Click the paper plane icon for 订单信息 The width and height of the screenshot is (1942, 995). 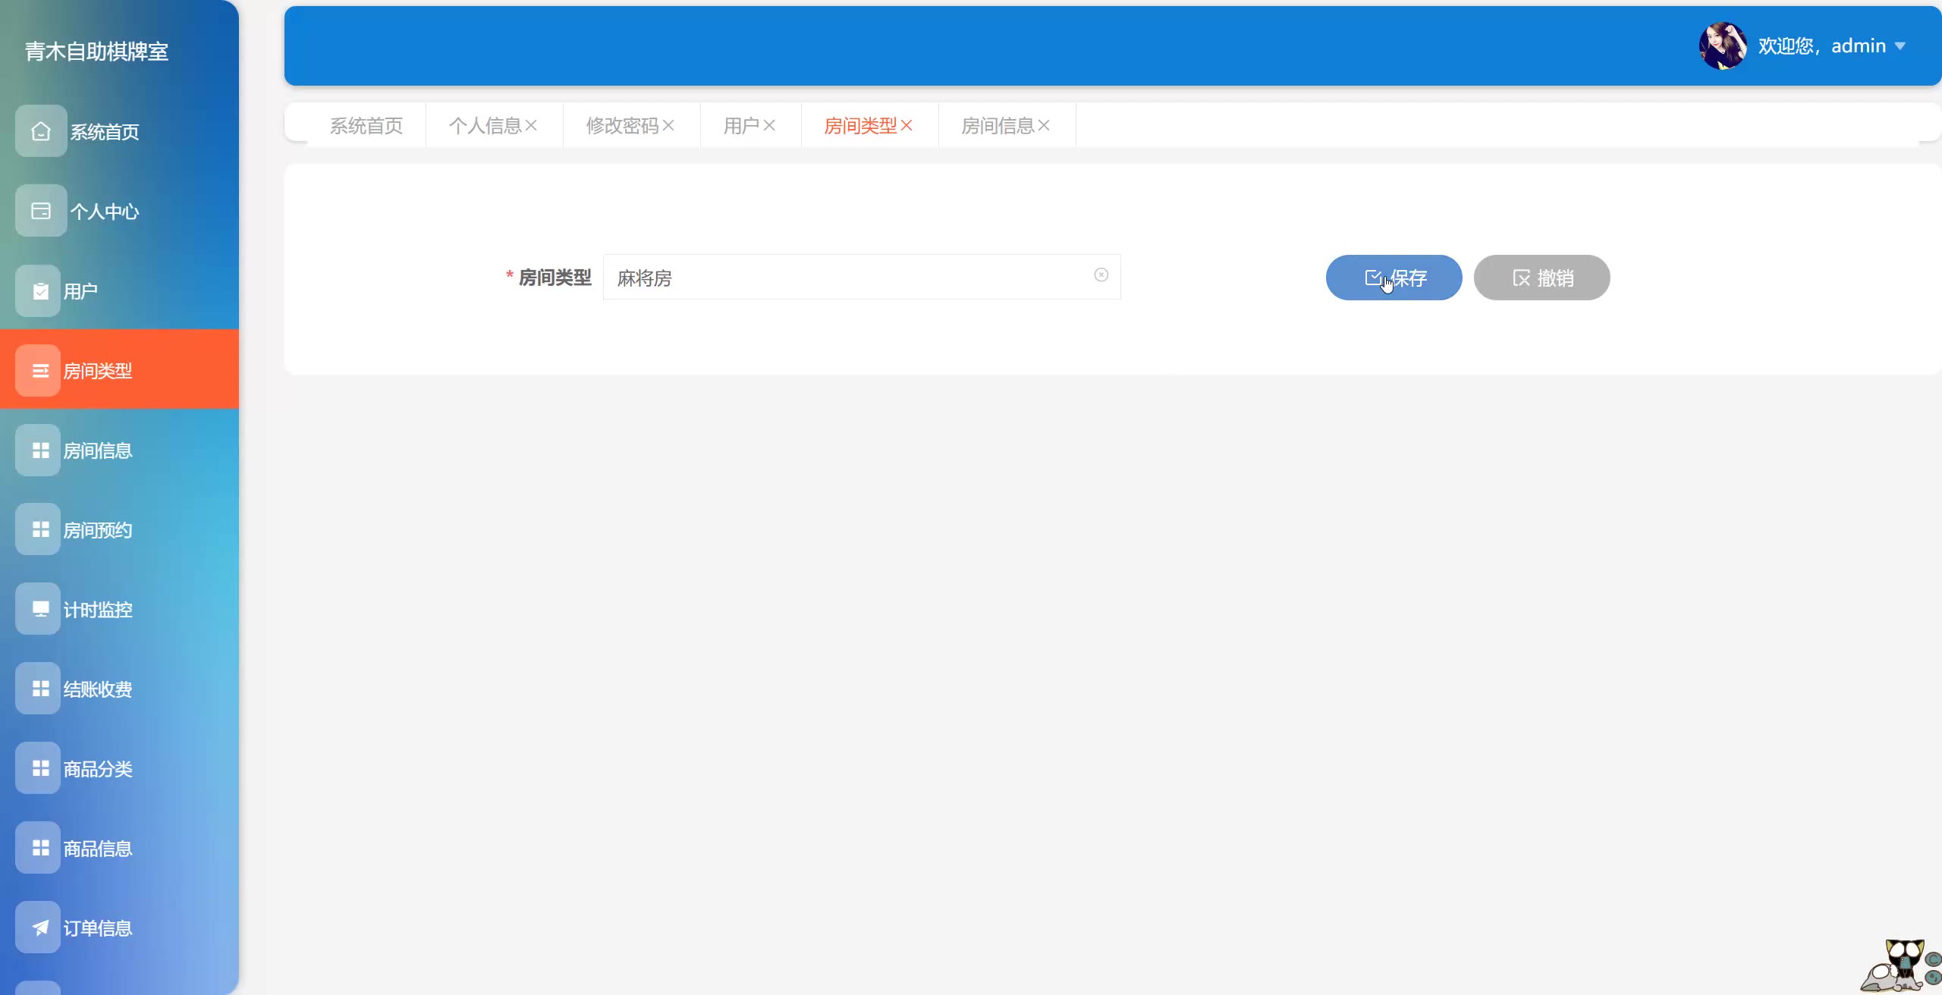click(41, 928)
